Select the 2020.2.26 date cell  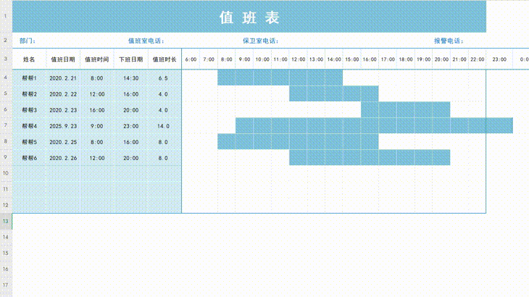(63, 158)
